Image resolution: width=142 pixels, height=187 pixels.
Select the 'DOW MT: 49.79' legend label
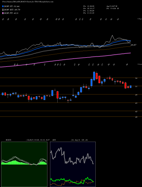(x=12, y=10)
